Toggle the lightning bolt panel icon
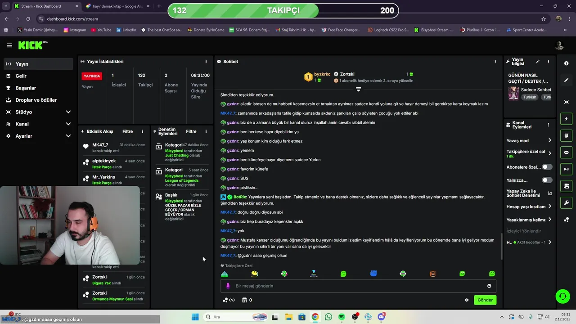This screenshot has width=576, height=324. click(566, 119)
